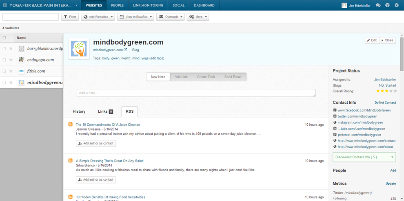Star the endoyoga.com row
Image resolution: width=404 pixels, height=201 pixels.
[11, 60]
